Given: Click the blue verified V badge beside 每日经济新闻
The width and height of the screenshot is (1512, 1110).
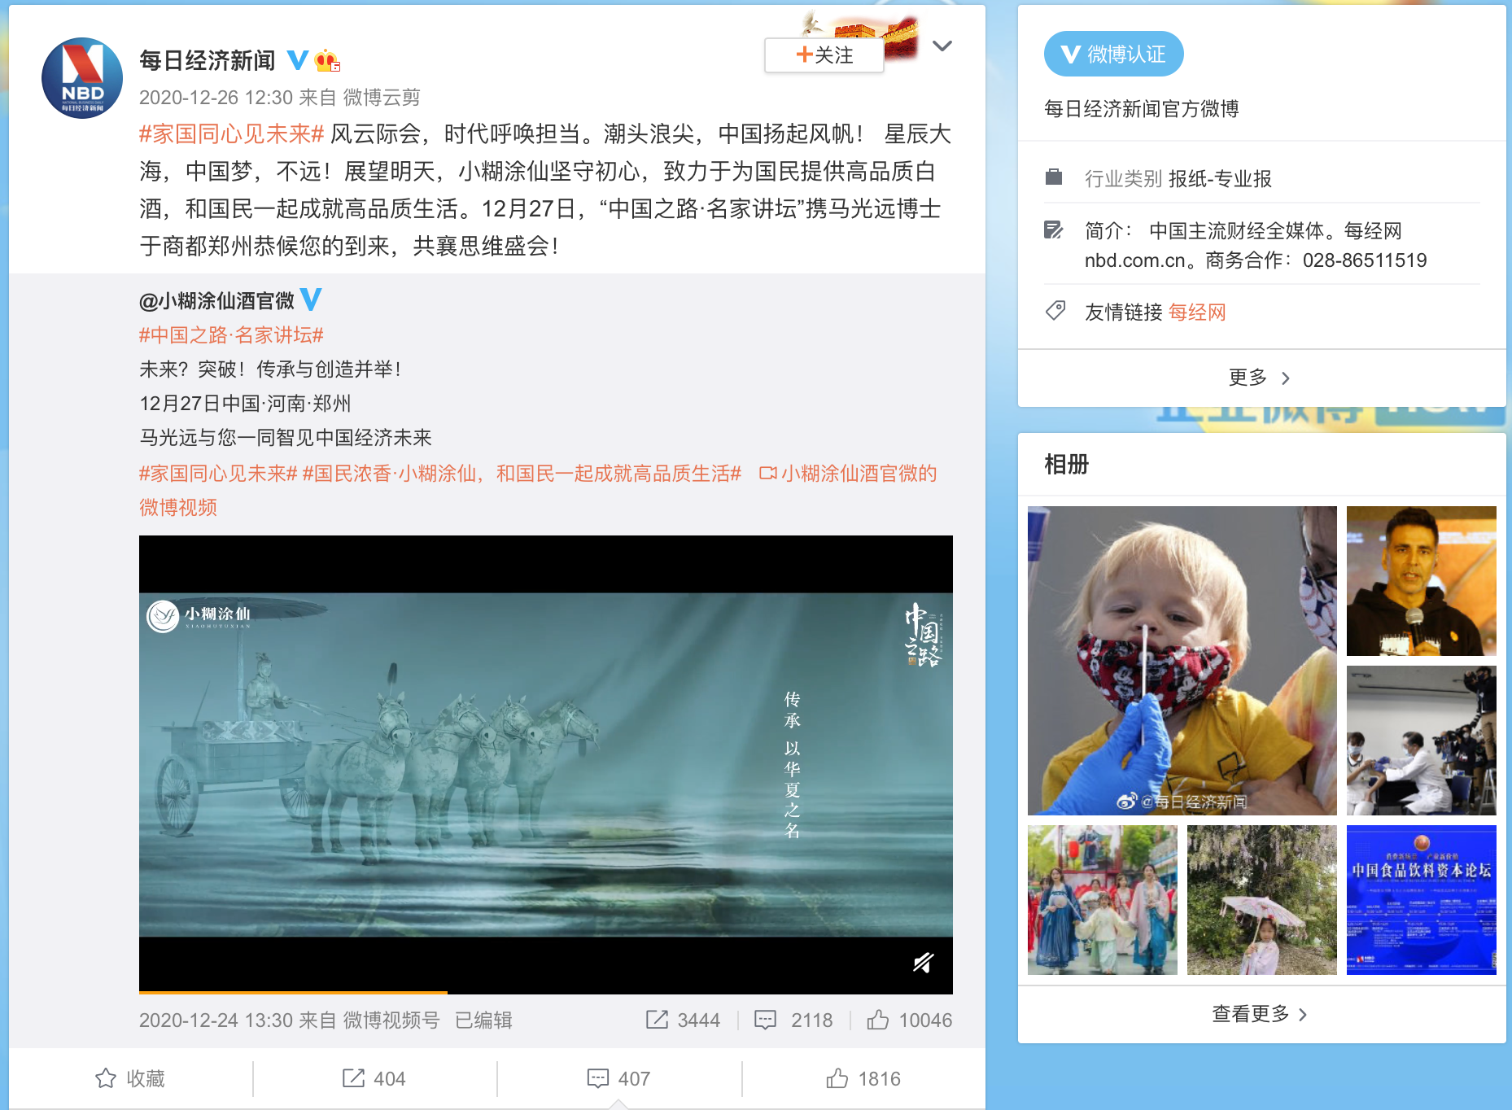Looking at the screenshot, I should coord(298,60).
